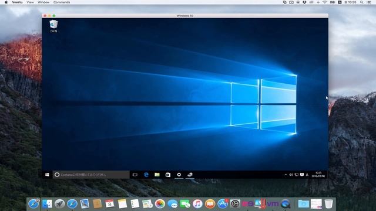Viewport: 376px width, 211px height.
Task: Launch Microsoft Edge from the taskbar
Action: point(146,175)
